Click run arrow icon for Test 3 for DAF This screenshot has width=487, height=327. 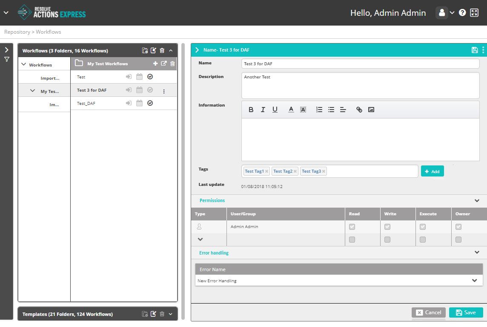click(129, 90)
